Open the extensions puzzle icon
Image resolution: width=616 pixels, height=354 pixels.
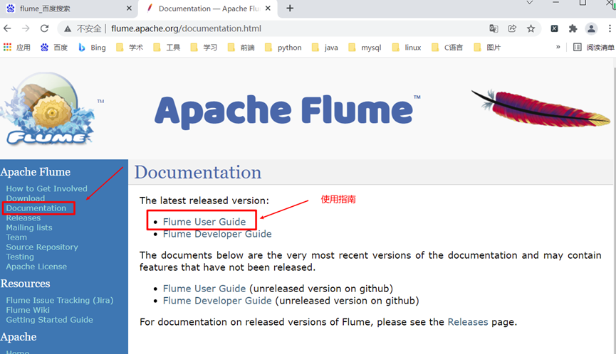coord(573,28)
